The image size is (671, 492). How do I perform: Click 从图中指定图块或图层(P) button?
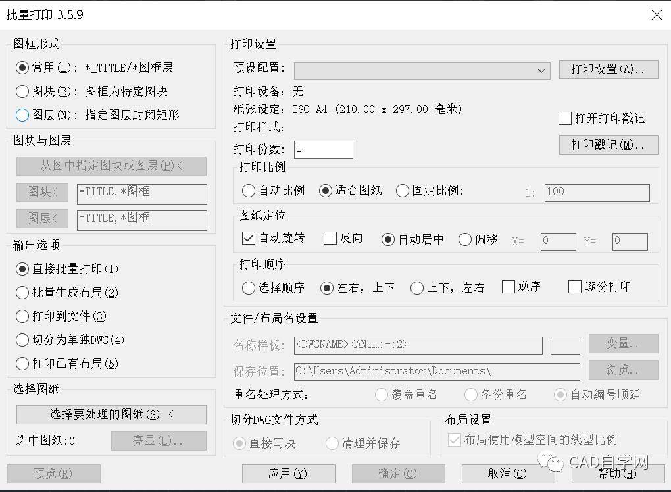(111, 166)
